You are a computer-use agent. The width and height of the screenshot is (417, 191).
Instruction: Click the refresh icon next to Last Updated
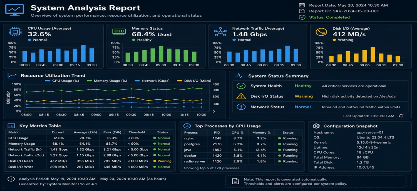click(x=401, y=116)
